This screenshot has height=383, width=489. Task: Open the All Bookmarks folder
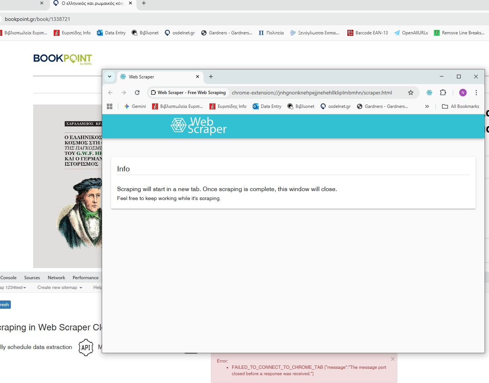click(x=461, y=106)
